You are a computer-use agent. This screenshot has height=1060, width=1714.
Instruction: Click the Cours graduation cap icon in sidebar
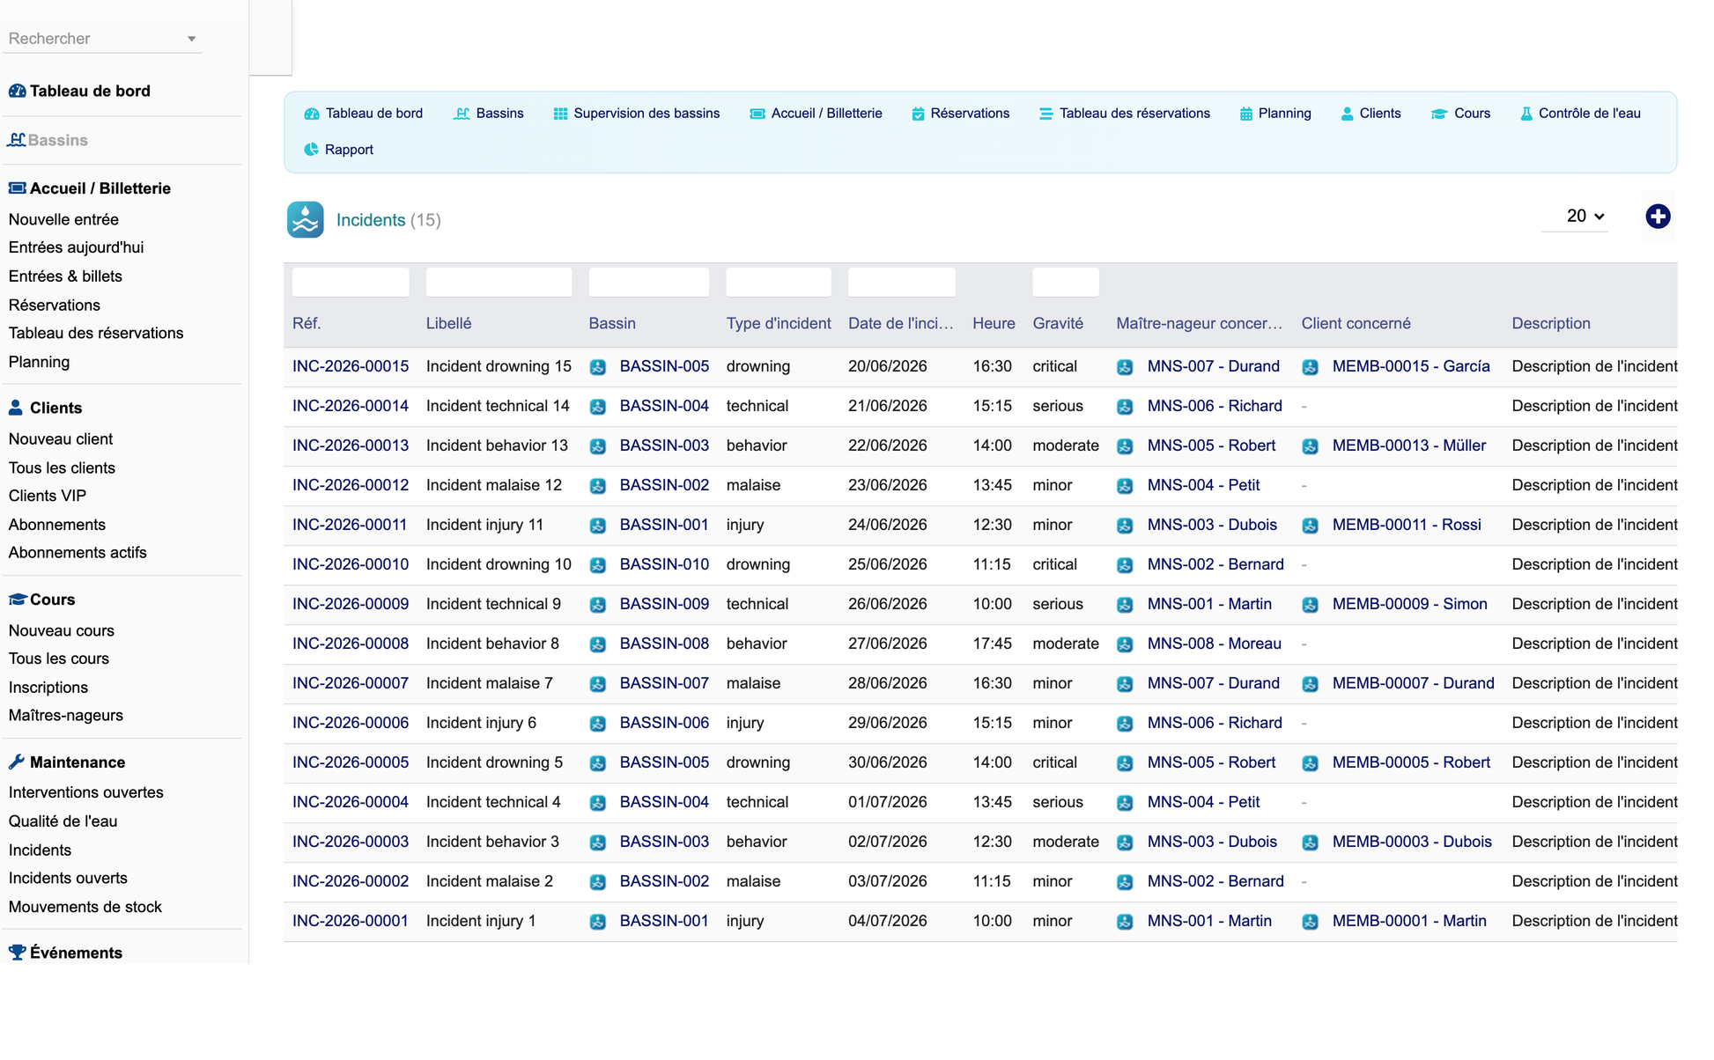point(17,600)
